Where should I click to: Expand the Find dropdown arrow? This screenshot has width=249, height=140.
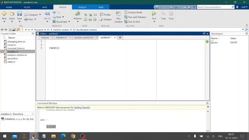point(63,17)
